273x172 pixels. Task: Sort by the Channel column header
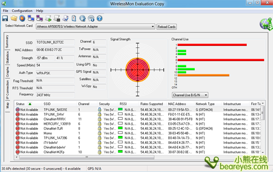[87, 104]
